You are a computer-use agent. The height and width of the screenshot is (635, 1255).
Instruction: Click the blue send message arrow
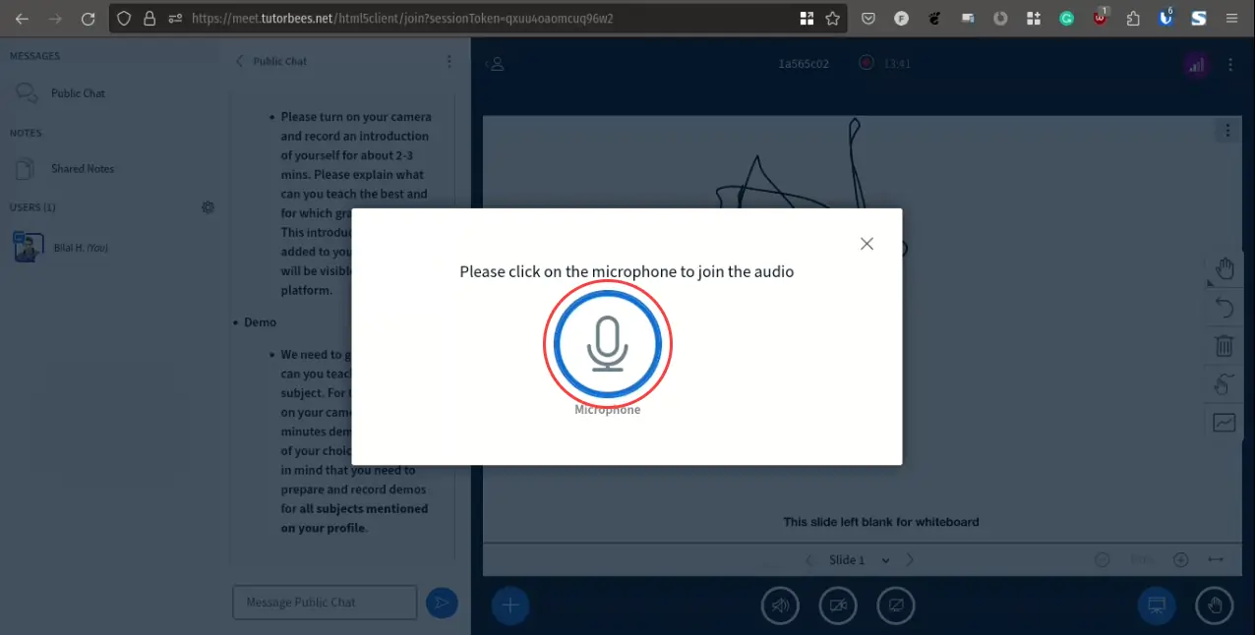442,603
